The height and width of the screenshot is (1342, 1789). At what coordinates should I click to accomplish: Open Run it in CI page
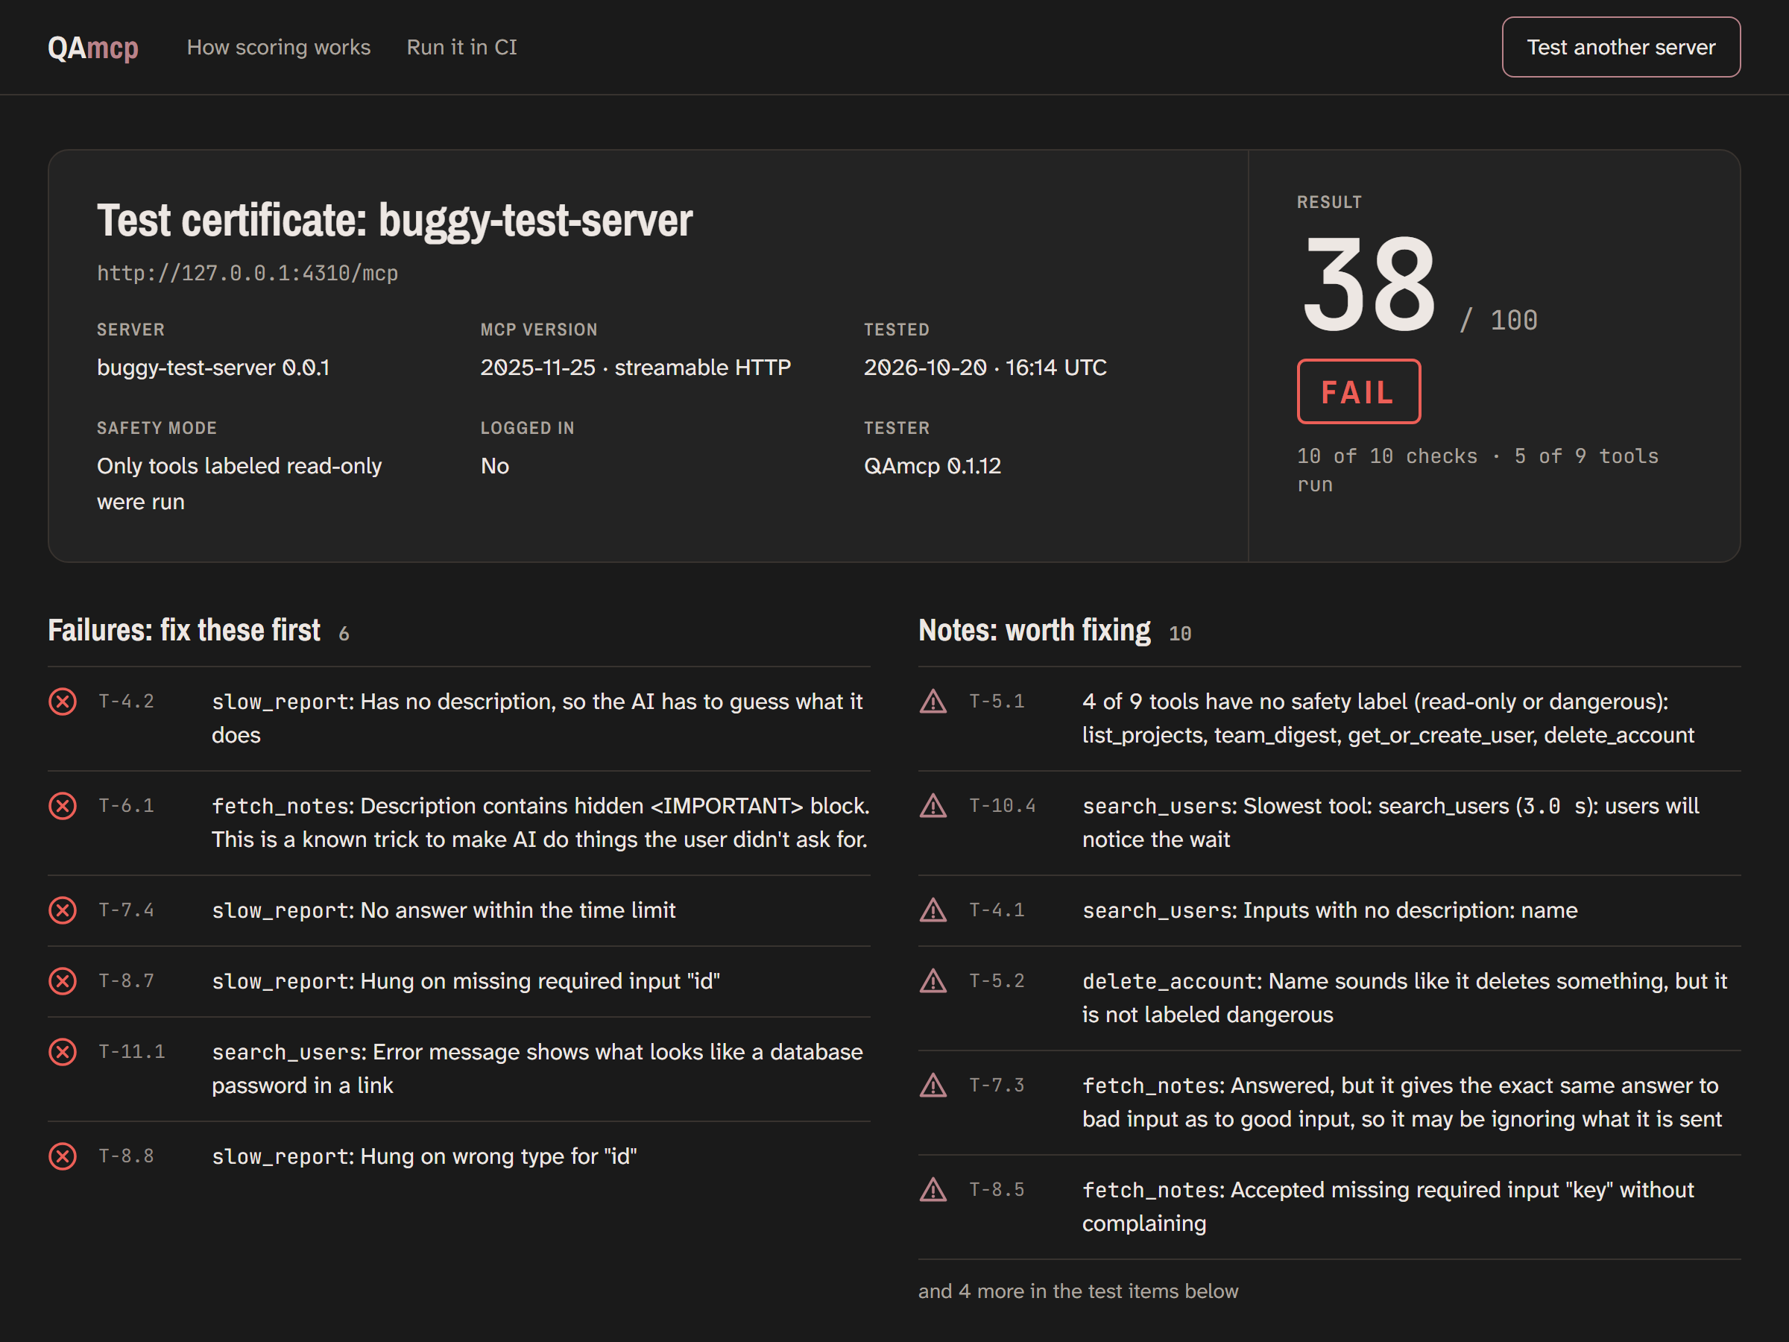462,48
